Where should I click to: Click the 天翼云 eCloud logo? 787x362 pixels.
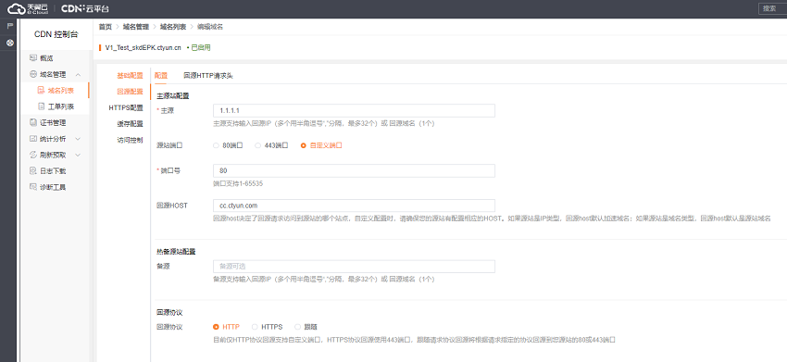(x=28, y=8)
